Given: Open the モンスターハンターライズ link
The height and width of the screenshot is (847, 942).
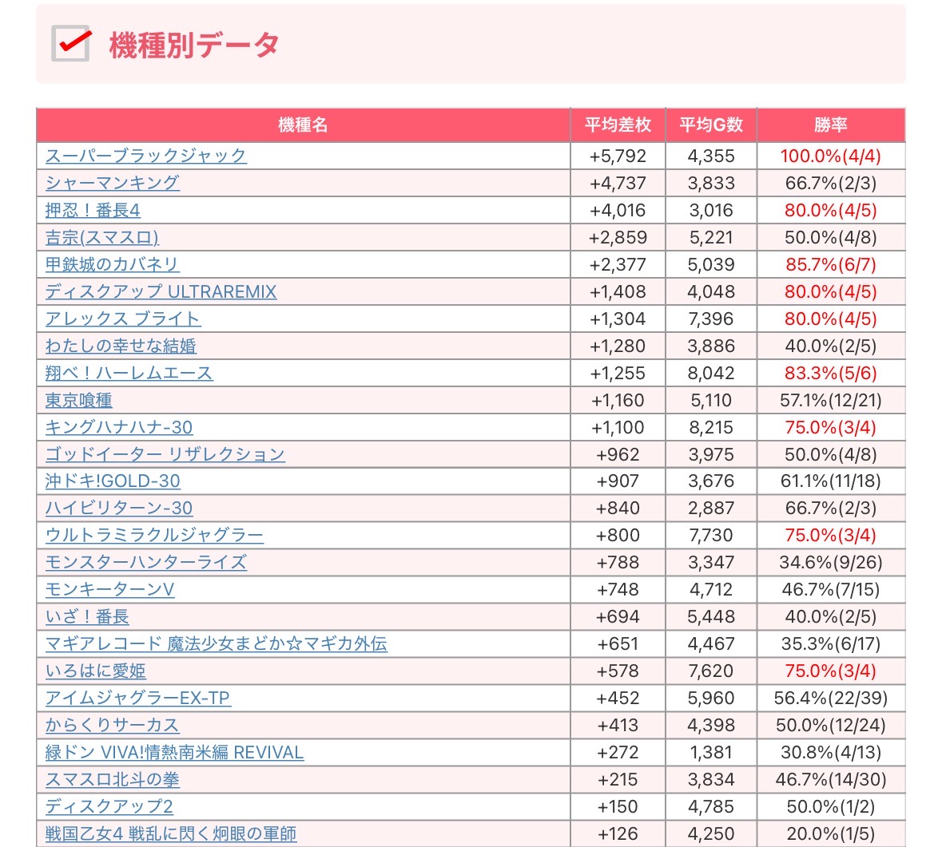Looking at the screenshot, I should [146, 563].
